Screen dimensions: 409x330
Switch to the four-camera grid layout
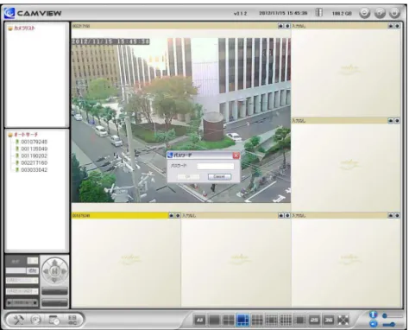(x=229, y=320)
